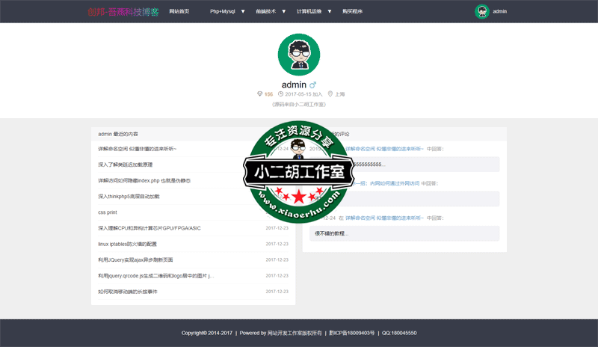This screenshot has height=347, width=598.
Task: Expand the Php+Mysql dropdown arrow
Action: tap(242, 11)
